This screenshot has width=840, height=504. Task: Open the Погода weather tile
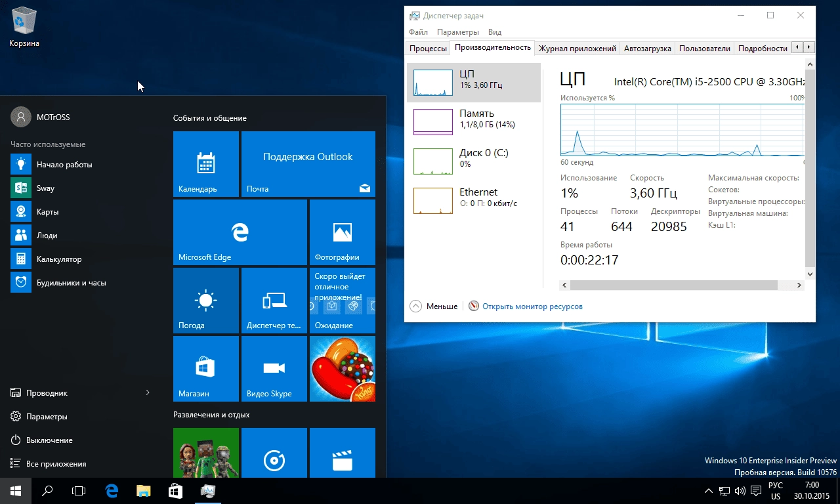tap(206, 301)
